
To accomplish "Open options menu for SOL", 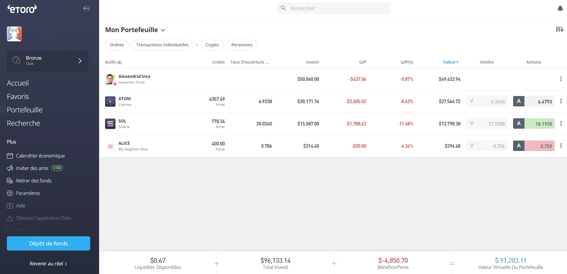I will [561, 123].
